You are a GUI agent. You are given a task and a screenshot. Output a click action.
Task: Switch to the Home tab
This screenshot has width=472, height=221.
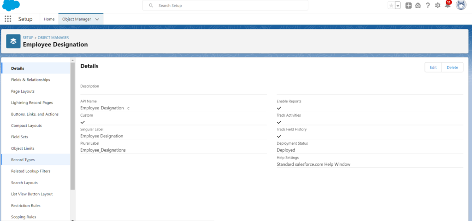pos(49,19)
